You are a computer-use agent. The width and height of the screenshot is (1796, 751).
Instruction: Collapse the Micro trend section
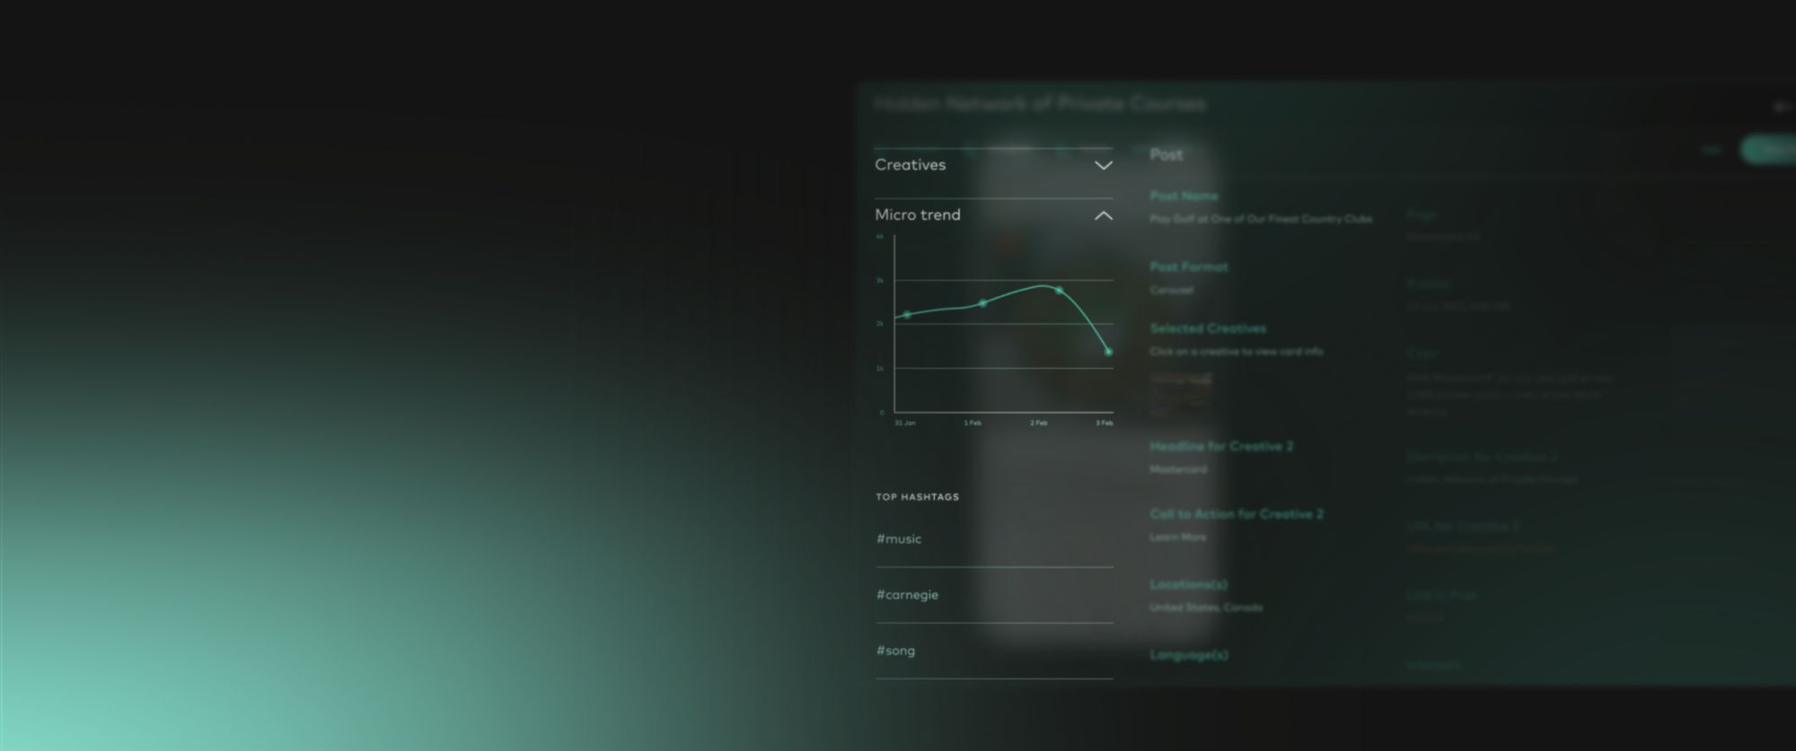[1103, 216]
